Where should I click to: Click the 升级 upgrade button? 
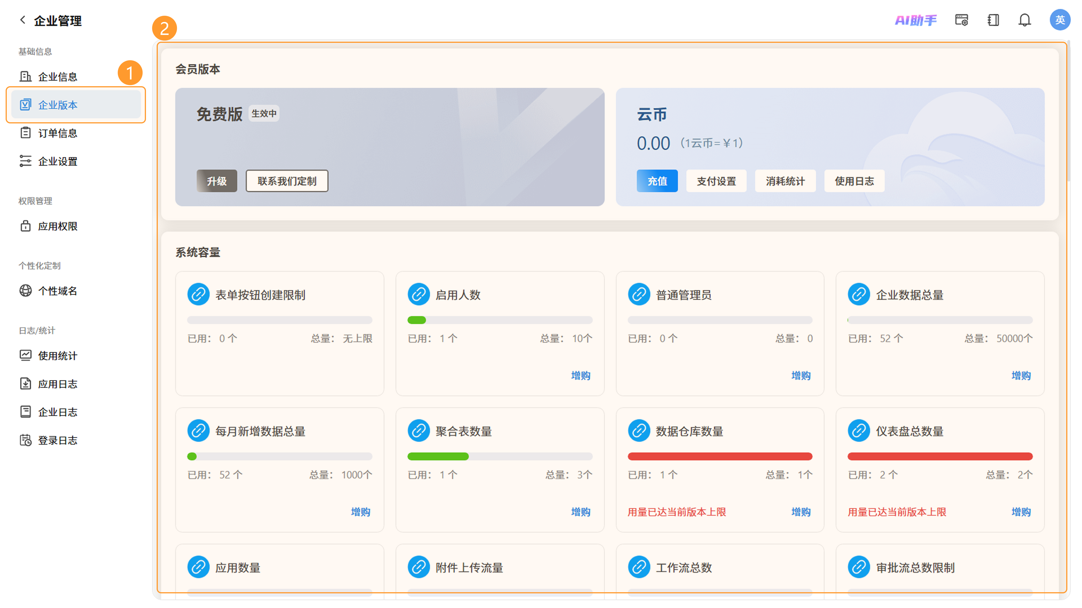217,181
